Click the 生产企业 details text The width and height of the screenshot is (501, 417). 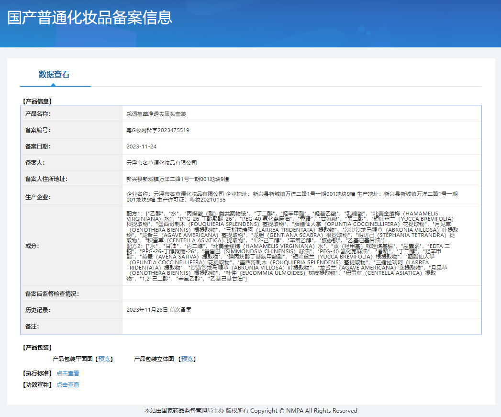click(x=292, y=197)
